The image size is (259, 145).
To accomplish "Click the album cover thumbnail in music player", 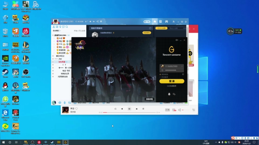I will (65, 110).
